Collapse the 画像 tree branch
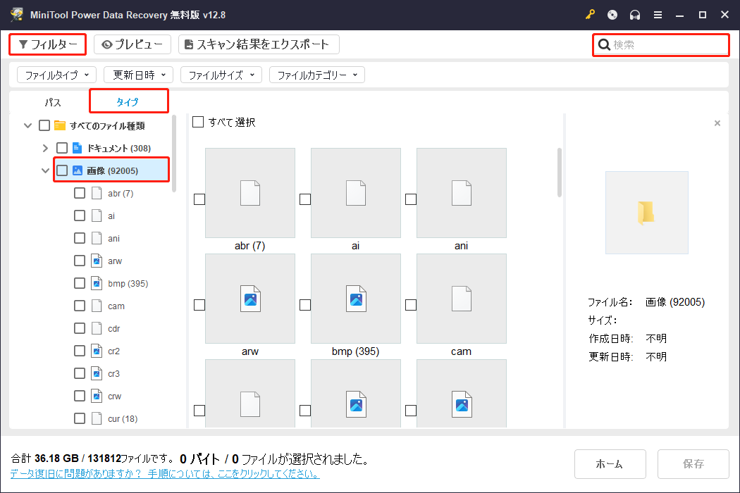The height and width of the screenshot is (493, 740). pos(45,169)
